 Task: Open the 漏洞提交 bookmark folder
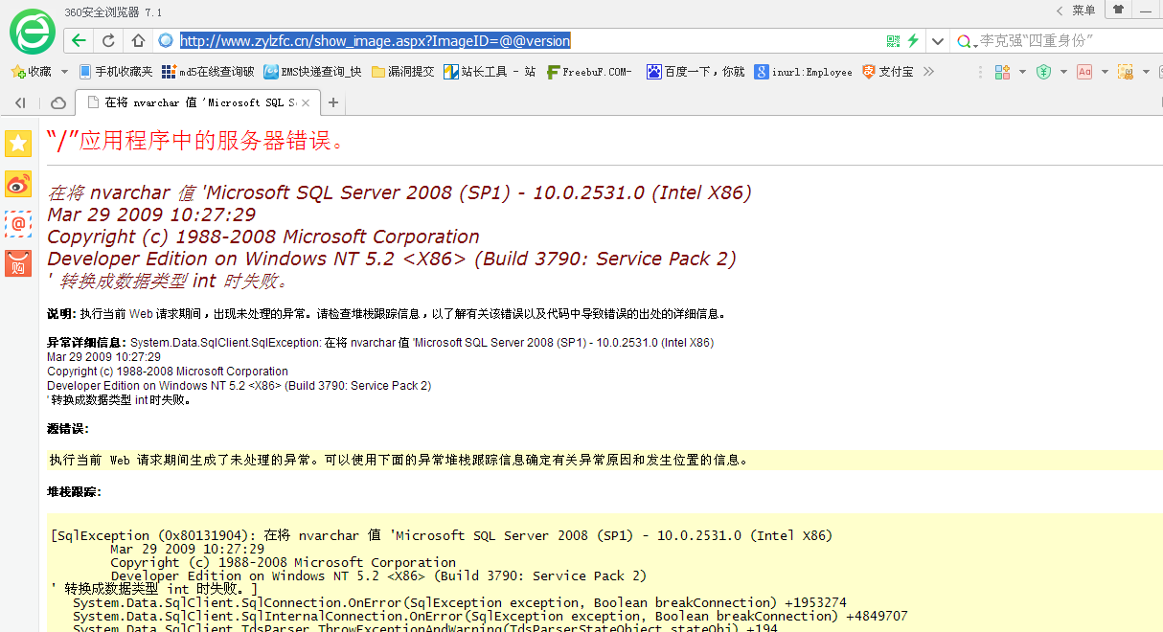[x=402, y=72]
